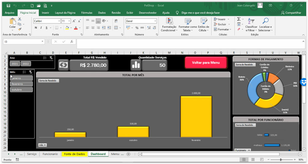
Task: Open the Calibri font name dropdown
Action: [x=59, y=21]
